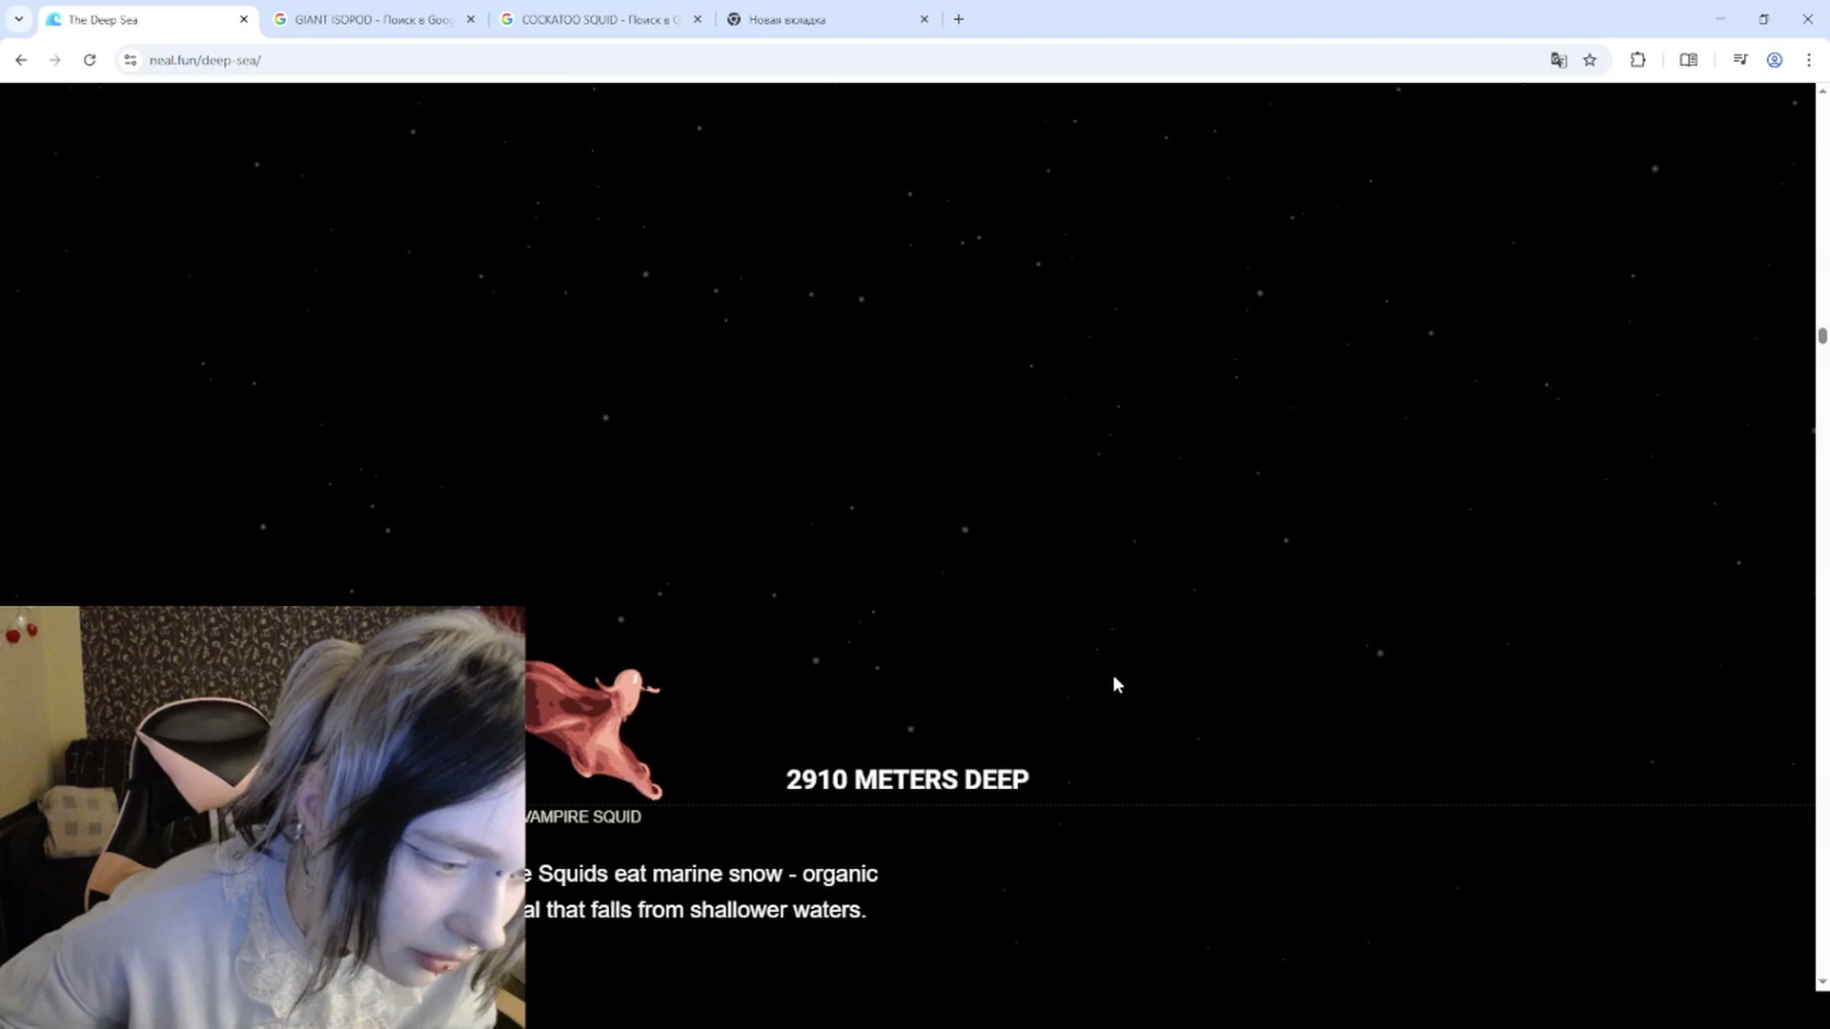Open the Extensions puzzle icon
1830x1029 pixels.
tap(1637, 60)
